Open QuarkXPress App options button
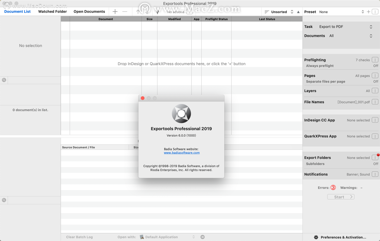 (x=375, y=136)
